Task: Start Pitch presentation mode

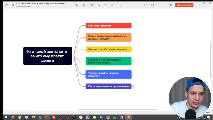Action: point(152,5)
